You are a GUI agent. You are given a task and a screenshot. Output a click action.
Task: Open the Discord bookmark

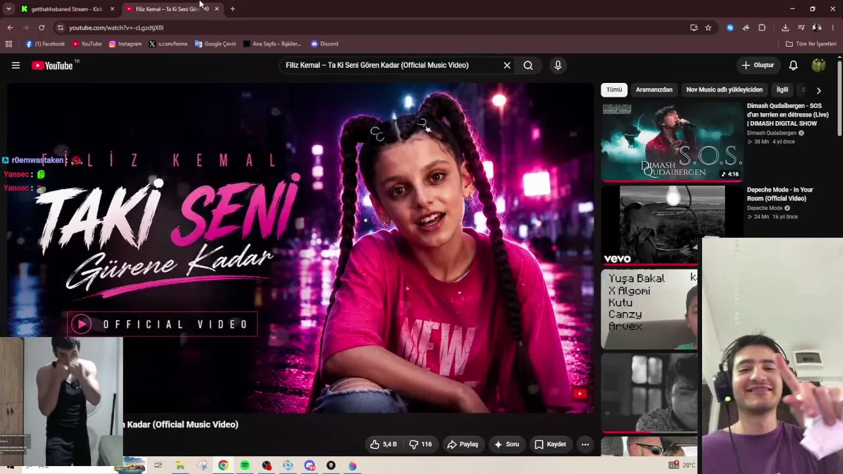[325, 44]
